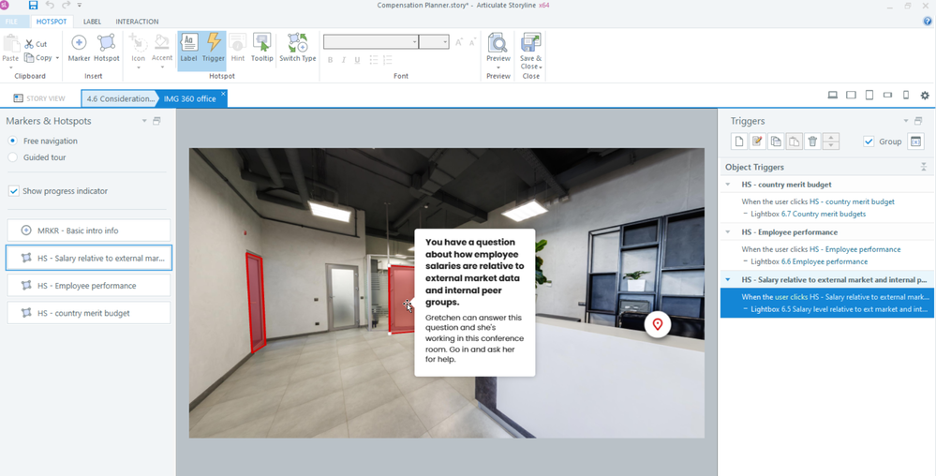Select Free navigation radio button
The image size is (936, 476).
(x=13, y=141)
